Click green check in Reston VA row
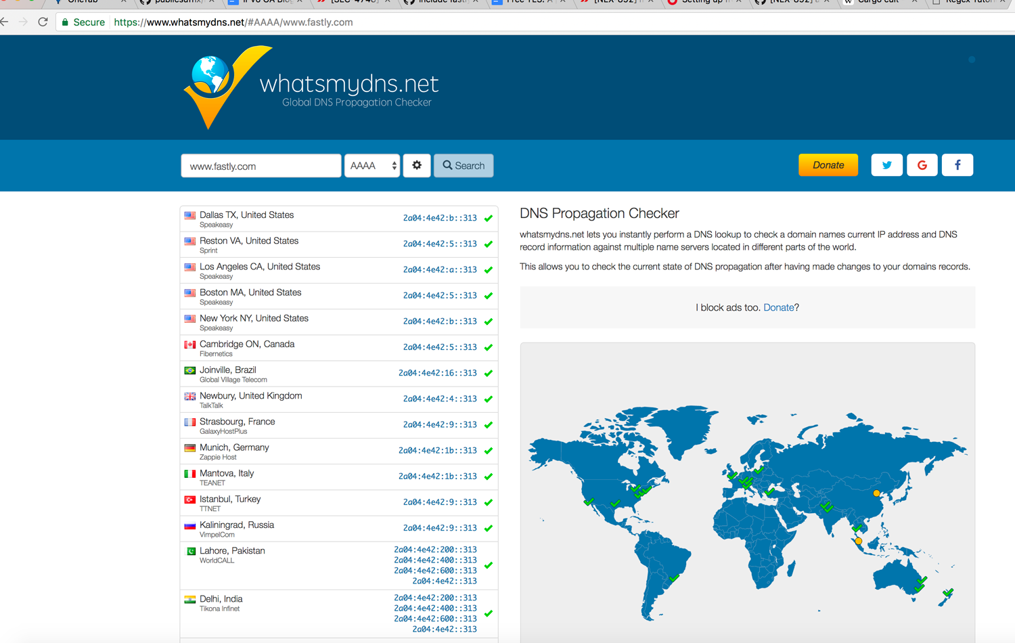1015x643 pixels. pos(489,244)
